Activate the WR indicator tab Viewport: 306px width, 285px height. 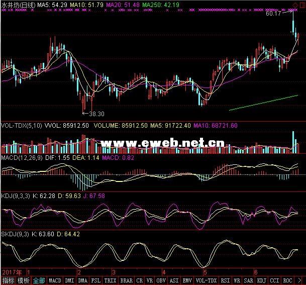[x=237, y=280]
